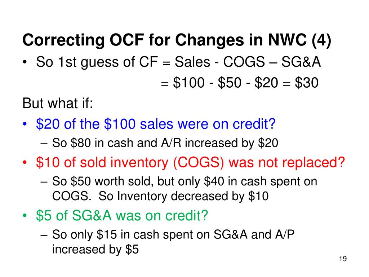Viewport: 369px width, 277px height.
Task: Click the word 'SG&A' in the first formula
Action: 301,62
